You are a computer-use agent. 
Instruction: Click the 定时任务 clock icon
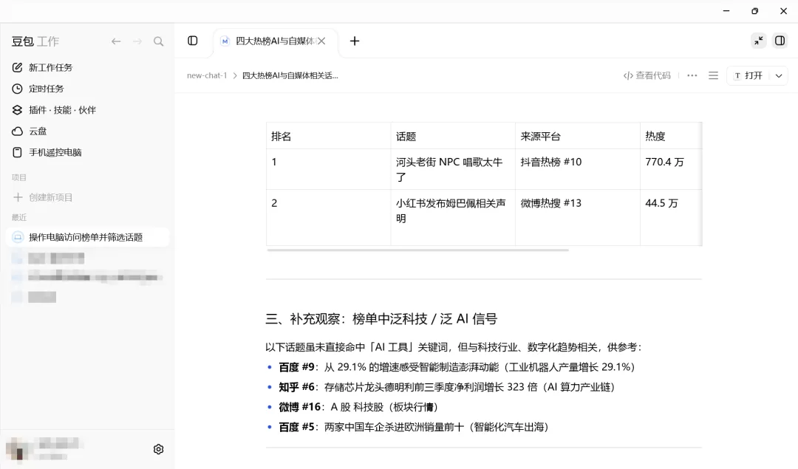tap(17, 89)
